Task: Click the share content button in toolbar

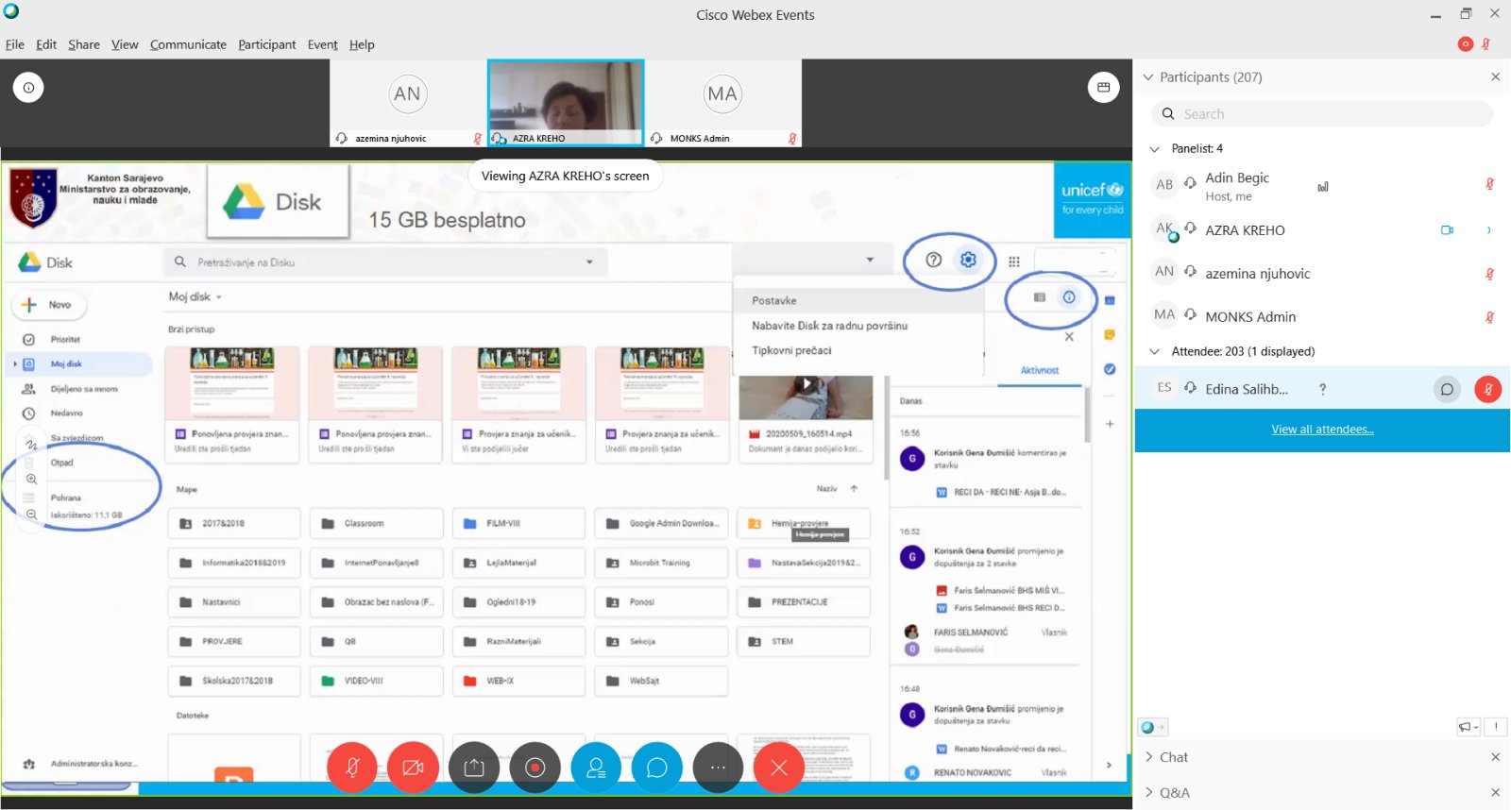Action: 474,768
